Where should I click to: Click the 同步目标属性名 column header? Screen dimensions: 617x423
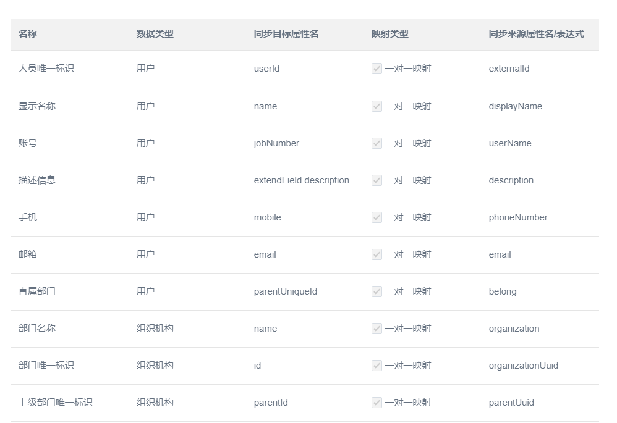(286, 34)
